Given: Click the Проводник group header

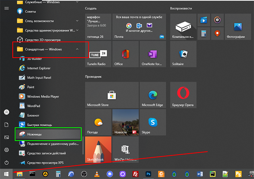Looking at the screenshot, I should tap(93, 77).
